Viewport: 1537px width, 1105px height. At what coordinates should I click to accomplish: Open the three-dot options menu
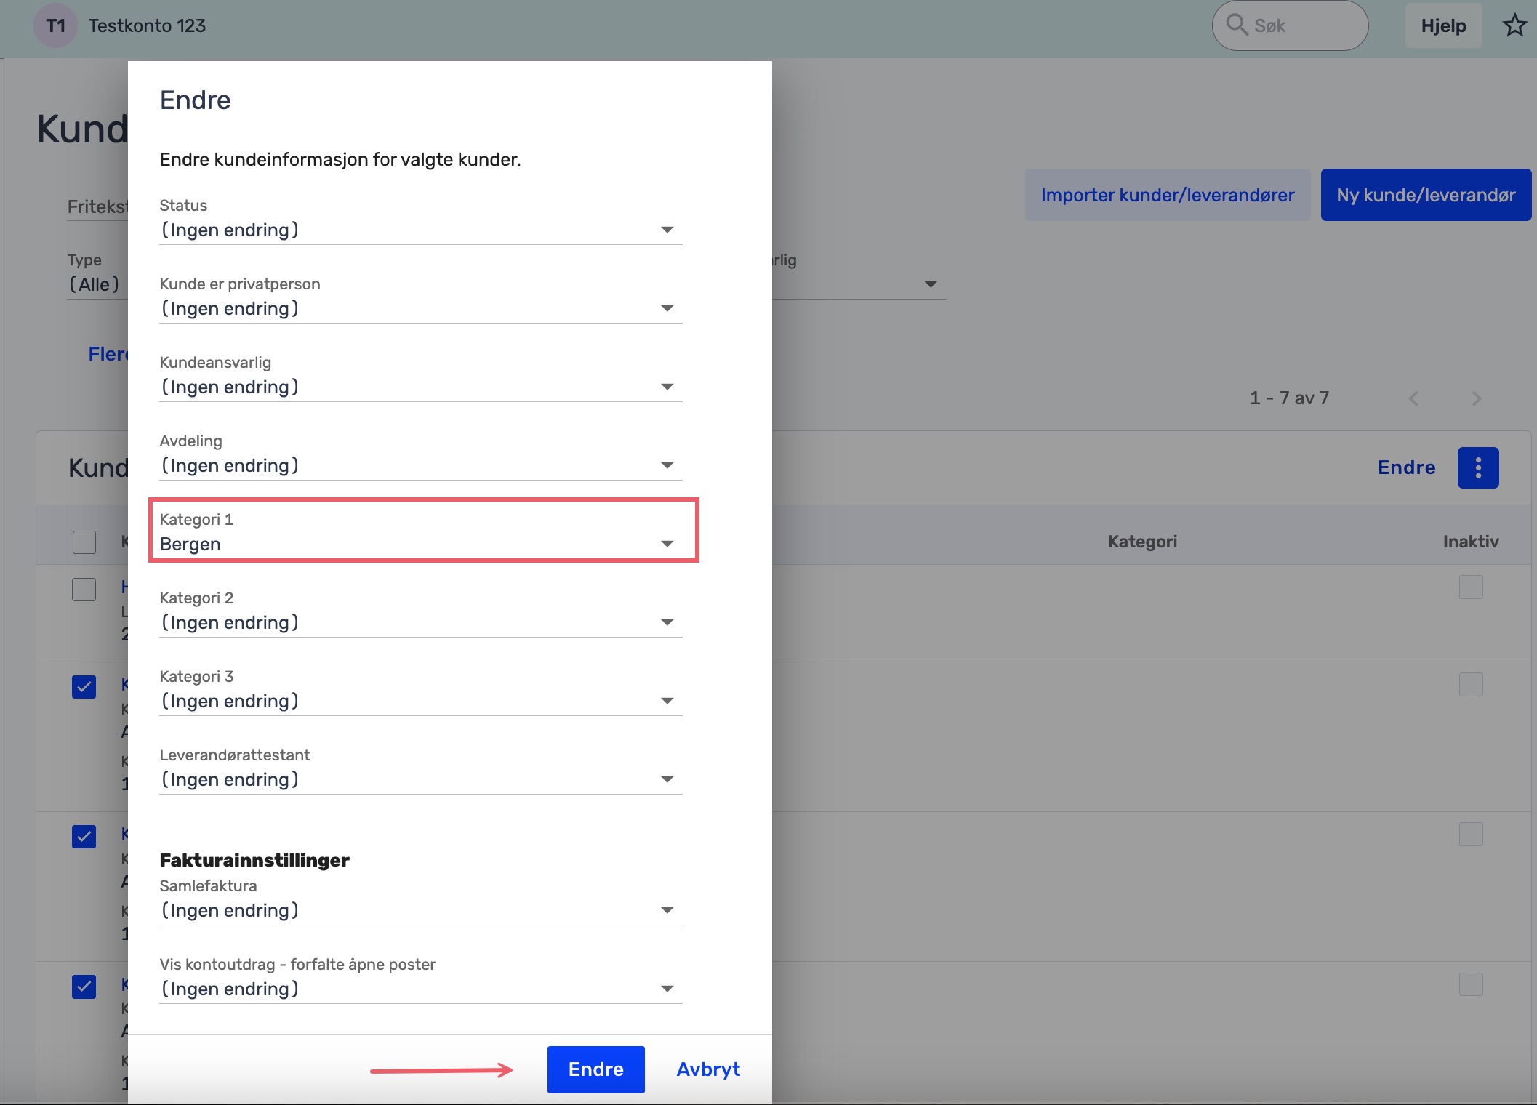1478,467
